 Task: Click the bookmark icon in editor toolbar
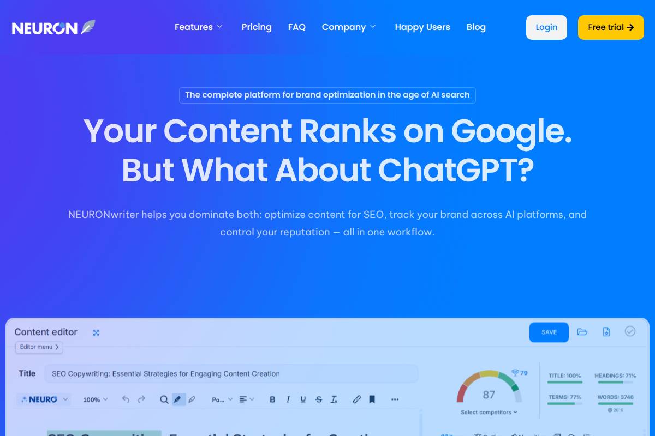tap(372, 399)
